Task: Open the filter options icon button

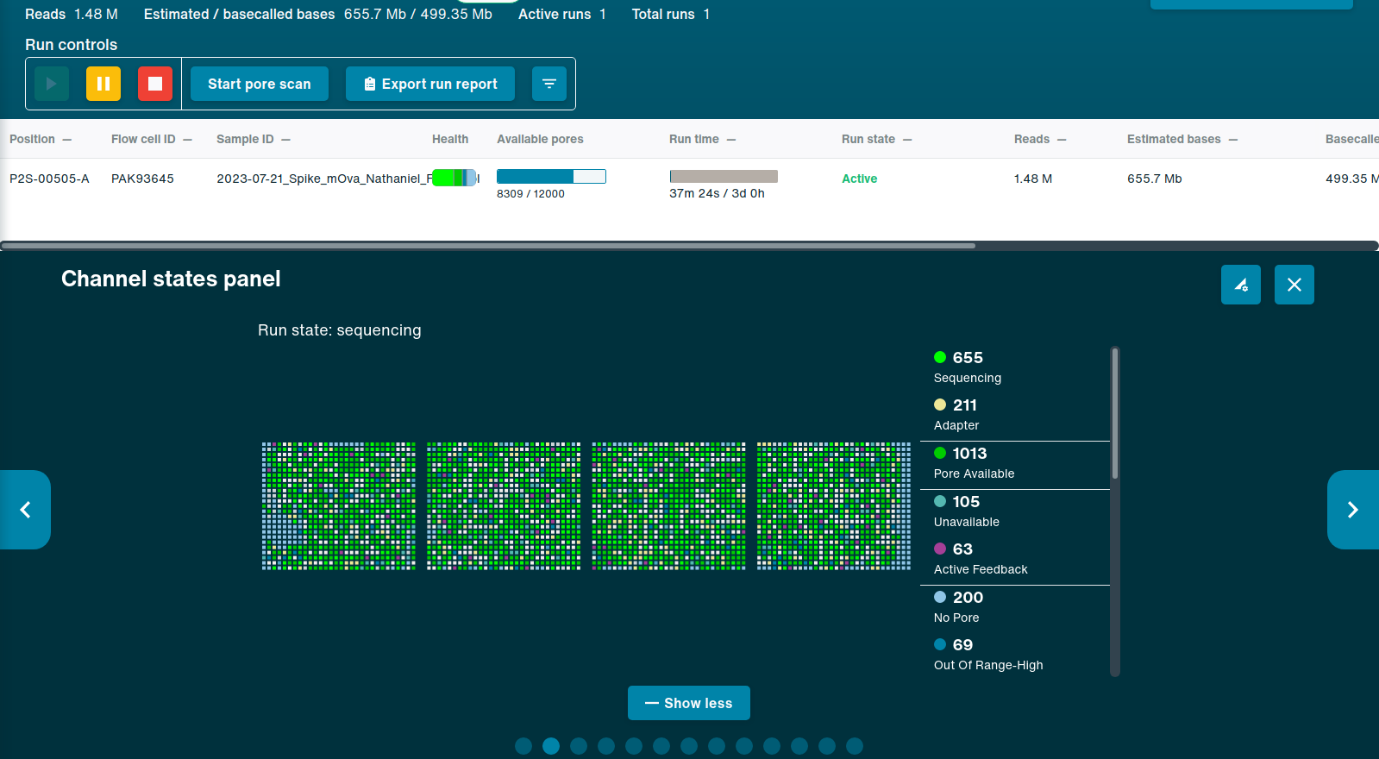Action: point(549,84)
